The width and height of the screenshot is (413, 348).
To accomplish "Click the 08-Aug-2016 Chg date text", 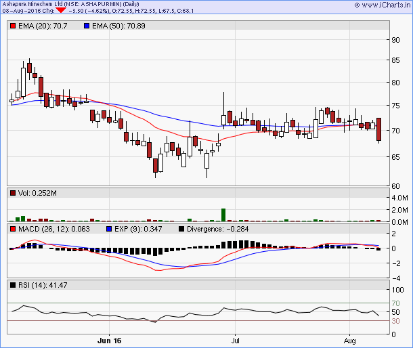I will point(28,11).
